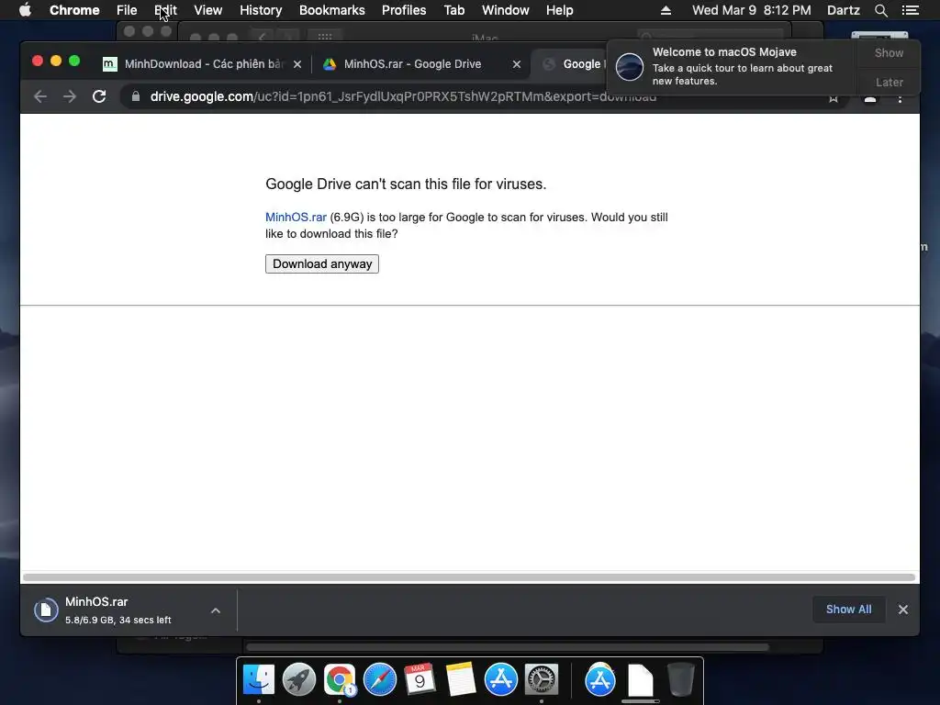Click Chrome icon in the Dock
Image resolution: width=940 pixels, height=705 pixels.
[340, 679]
